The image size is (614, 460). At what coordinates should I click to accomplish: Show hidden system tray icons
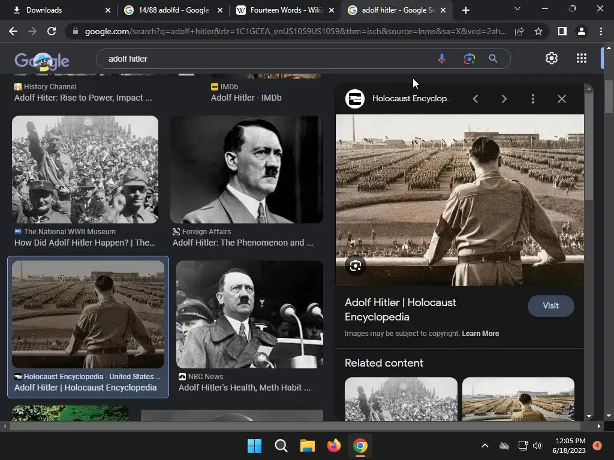[484, 446]
